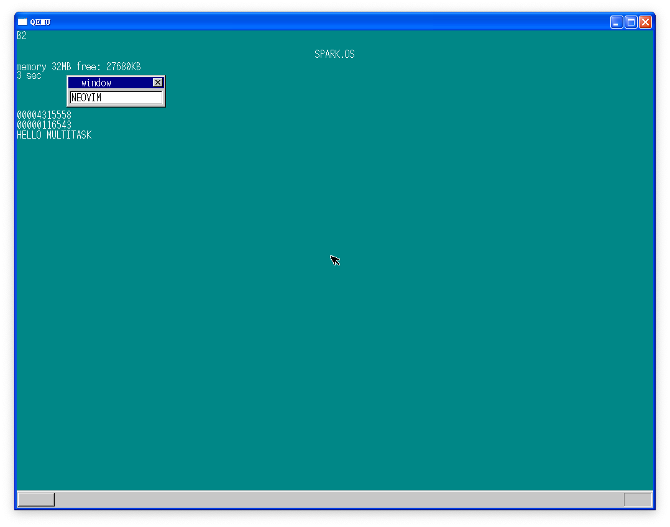Click the "window" title bar
This screenshot has width=670, height=527.
(116, 83)
